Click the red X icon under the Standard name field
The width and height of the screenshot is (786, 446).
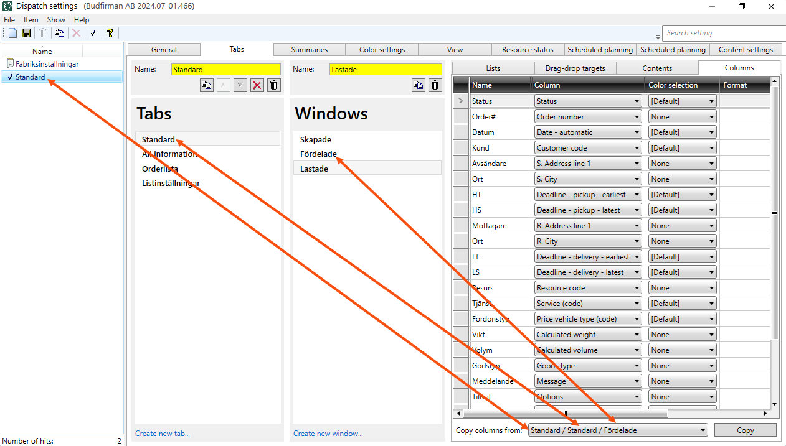[x=257, y=85]
